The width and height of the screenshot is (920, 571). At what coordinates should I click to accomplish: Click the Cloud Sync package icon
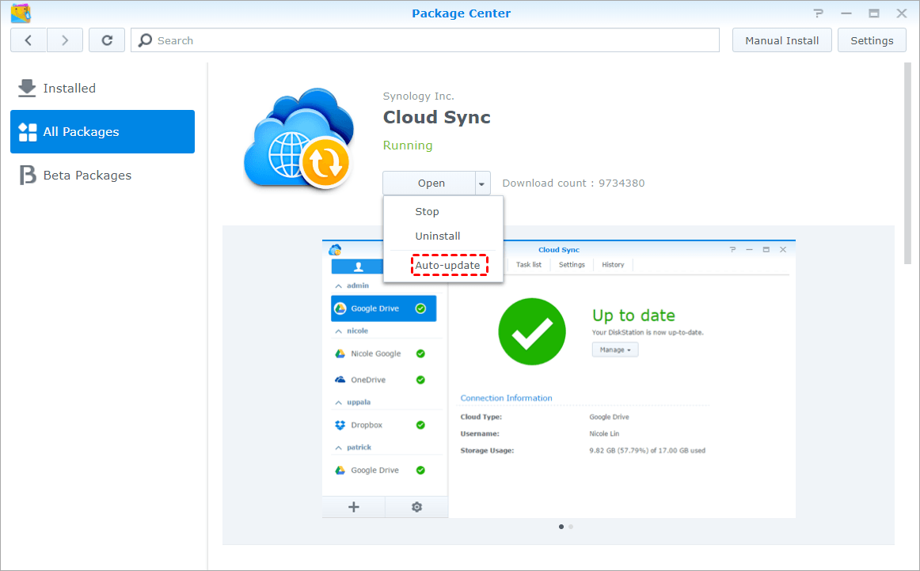[297, 138]
